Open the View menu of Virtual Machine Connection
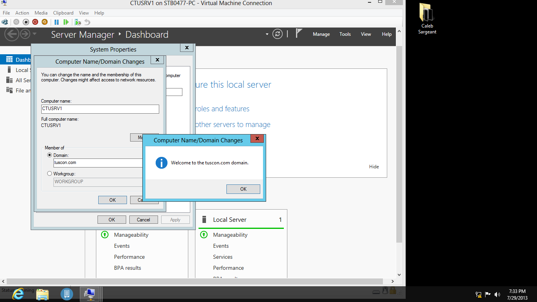The width and height of the screenshot is (537, 302). (84, 13)
